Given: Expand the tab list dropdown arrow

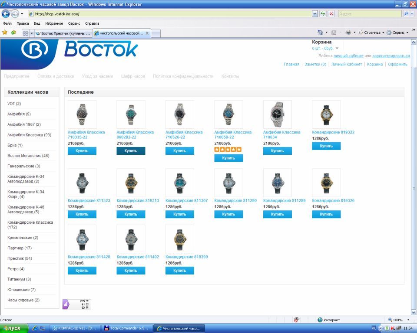Looking at the screenshot, I should (x=32, y=33).
